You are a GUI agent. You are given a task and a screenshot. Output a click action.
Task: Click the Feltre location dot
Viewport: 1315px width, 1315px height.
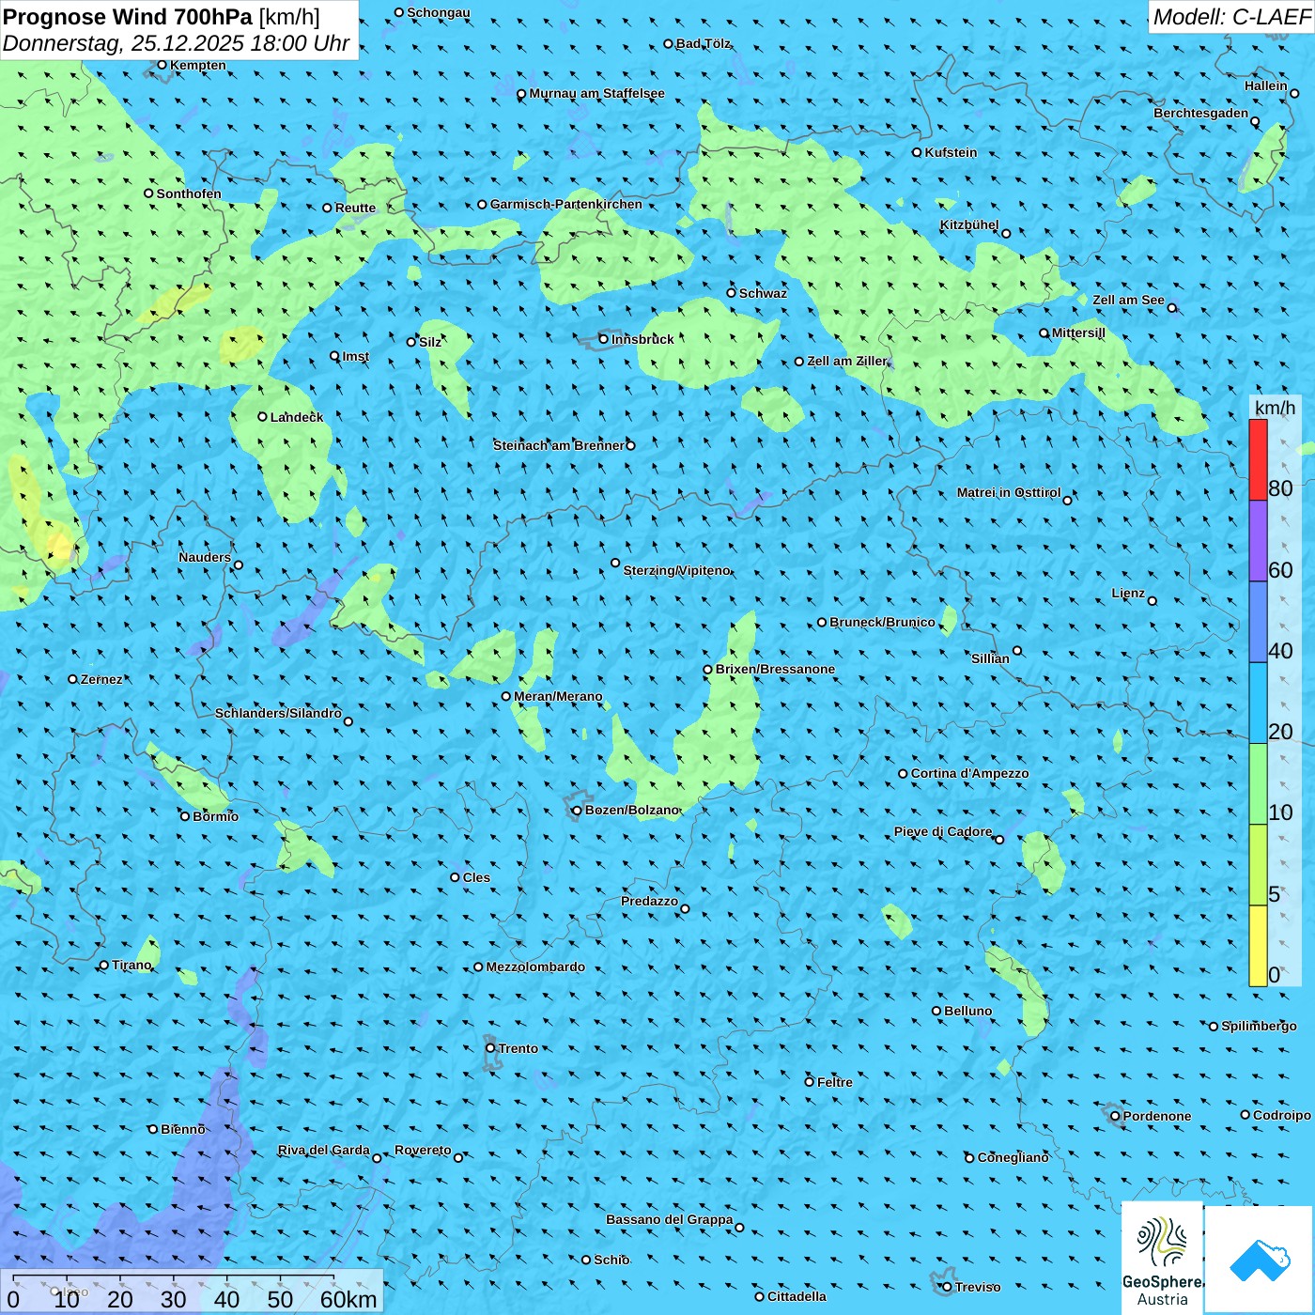809,1082
